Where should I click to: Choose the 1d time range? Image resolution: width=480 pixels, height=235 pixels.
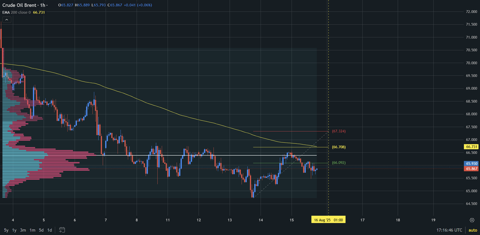coord(50,230)
